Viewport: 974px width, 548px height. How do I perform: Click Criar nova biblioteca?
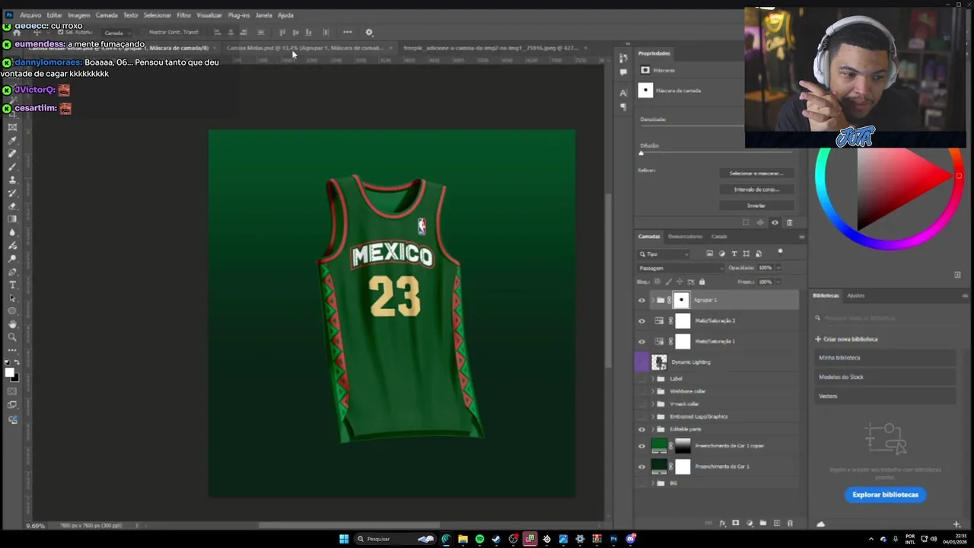846,339
